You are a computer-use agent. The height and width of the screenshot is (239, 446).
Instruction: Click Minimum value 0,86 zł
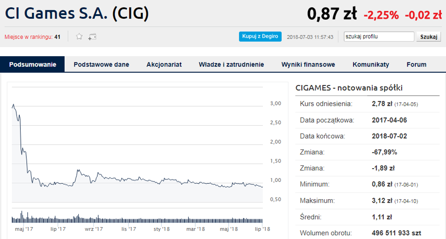tap(382, 184)
